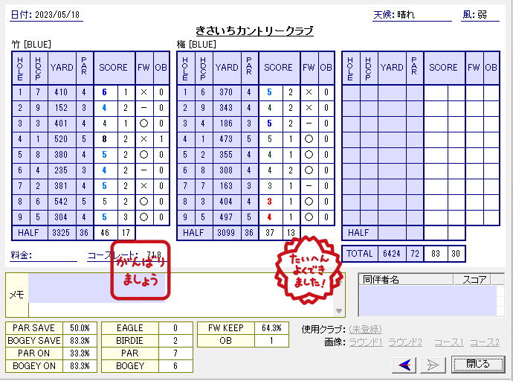This screenshot has width=513, height=381.
Task: Go to next round with gray arrow
Action: click(433, 365)
